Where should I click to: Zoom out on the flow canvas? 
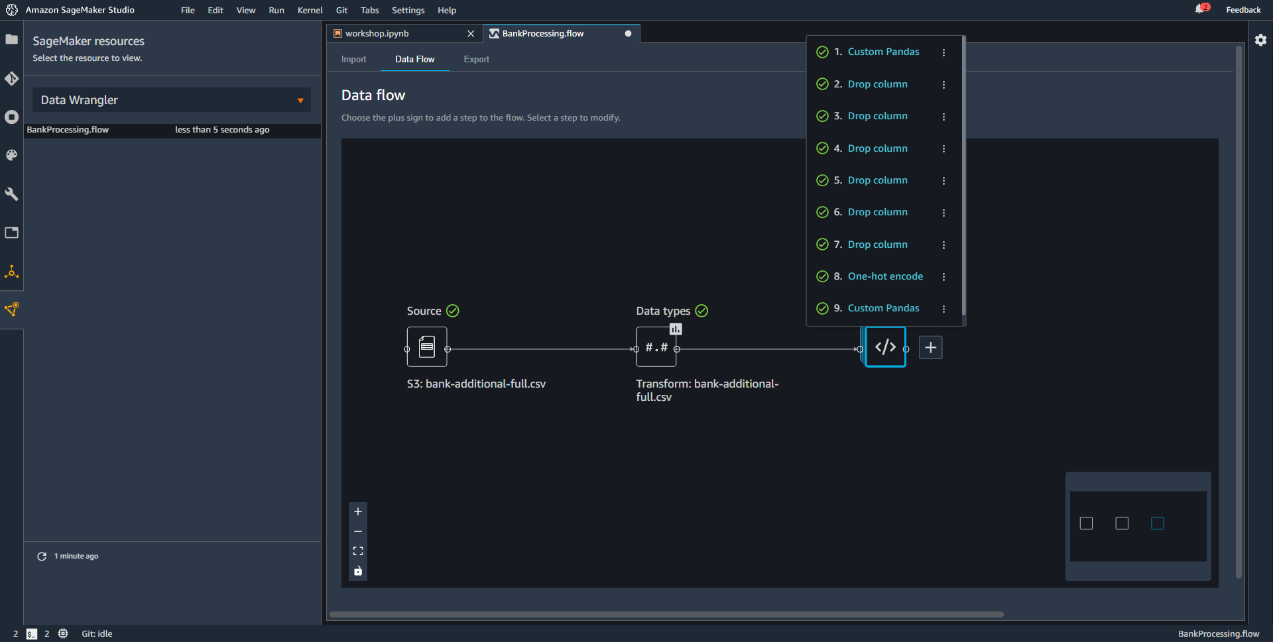[358, 531]
